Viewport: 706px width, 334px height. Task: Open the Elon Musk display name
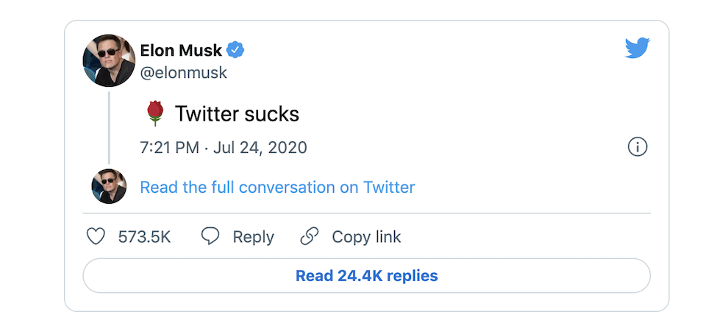(x=181, y=50)
